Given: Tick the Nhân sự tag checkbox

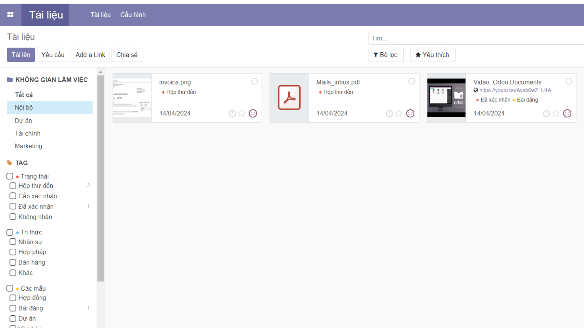Looking at the screenshot, I should 13,242.
